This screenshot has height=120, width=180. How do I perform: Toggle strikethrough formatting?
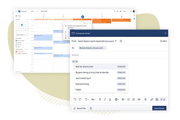click(x=145, y=99)
